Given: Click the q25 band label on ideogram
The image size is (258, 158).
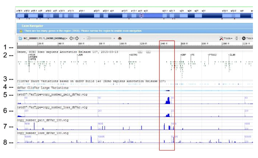Looking at the screenshot, I should tap(196, 11).
